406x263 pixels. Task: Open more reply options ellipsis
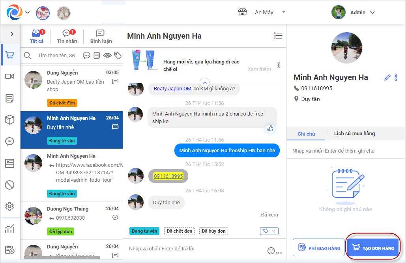point(279,253)
